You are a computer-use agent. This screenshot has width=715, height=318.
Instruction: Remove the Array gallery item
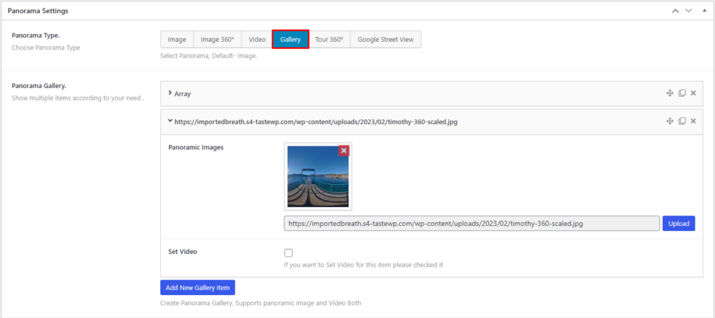[693, 93]
